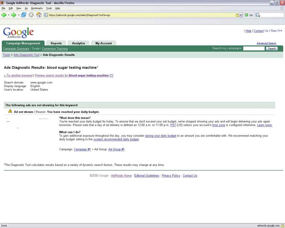Open the Back button history dropdown arrow
Image resolution: width=285 pixels, height=228 pixels.
(9, 15)
